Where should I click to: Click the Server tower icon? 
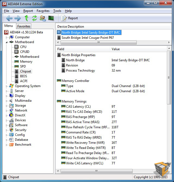(11, 91)
